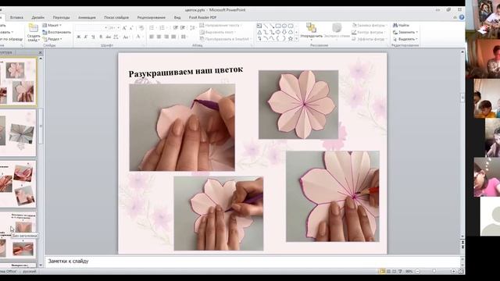Expand the shapes gallery more arrow
Screen dimensions: 500x281
click(x=297, y=39)
